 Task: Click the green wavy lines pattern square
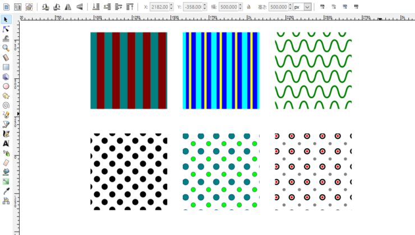click(313, 70)
